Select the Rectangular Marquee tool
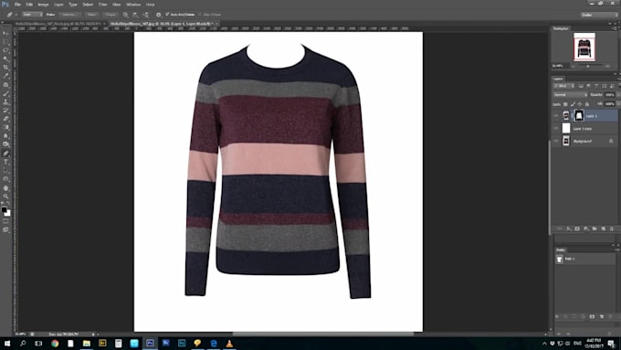The width and height of the screenshot is (621, 350). coord(5,42)
